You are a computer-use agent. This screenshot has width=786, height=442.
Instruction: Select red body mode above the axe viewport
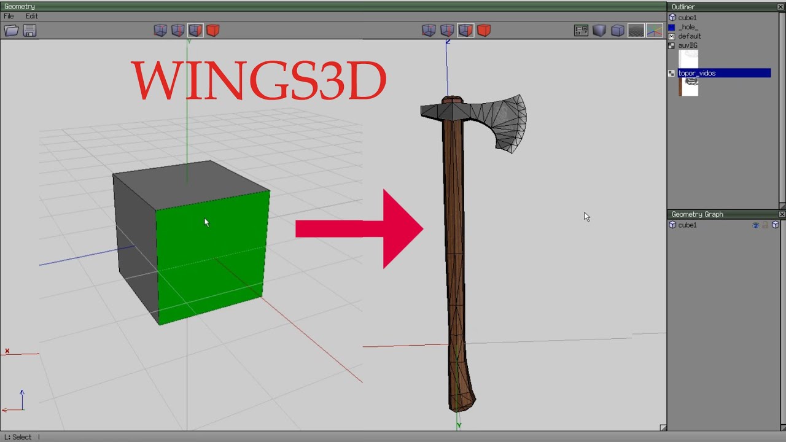(483, 30)
